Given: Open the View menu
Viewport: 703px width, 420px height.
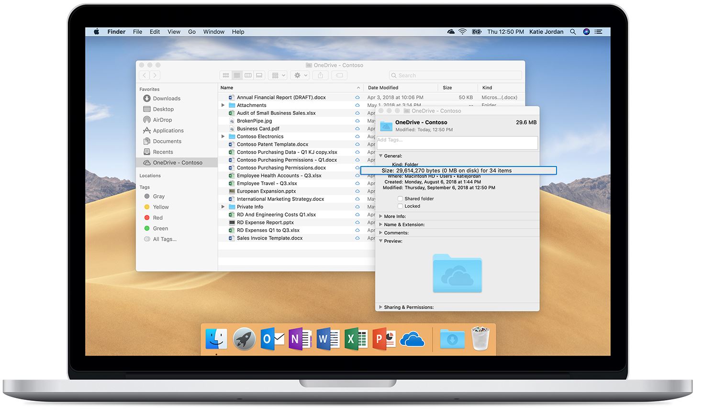Looking at the screenshot, I should (174, 32).
